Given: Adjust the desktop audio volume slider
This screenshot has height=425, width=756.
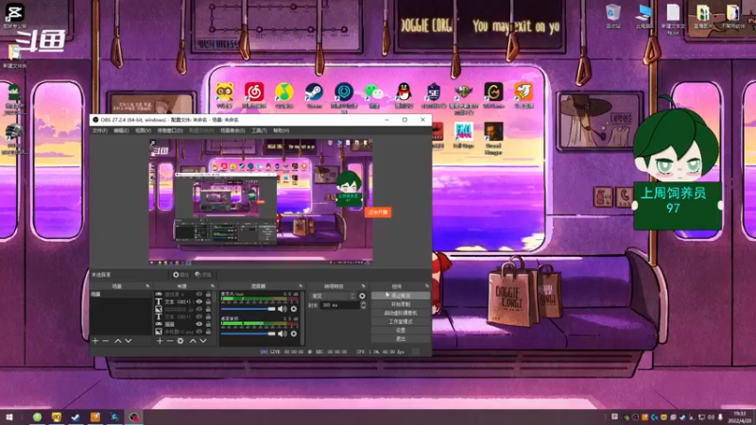Looking at the screenshot, I should (249, 334).
